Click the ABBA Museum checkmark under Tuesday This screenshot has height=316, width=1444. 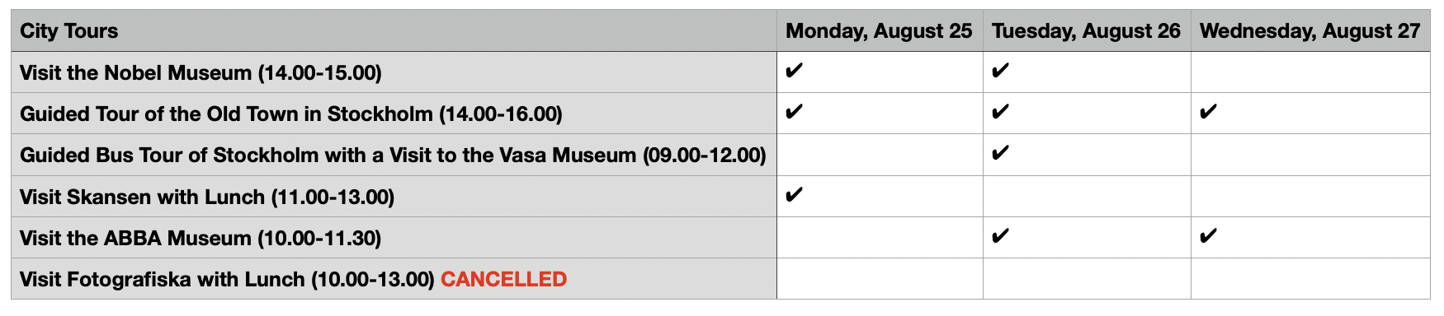click(1000, 237)
